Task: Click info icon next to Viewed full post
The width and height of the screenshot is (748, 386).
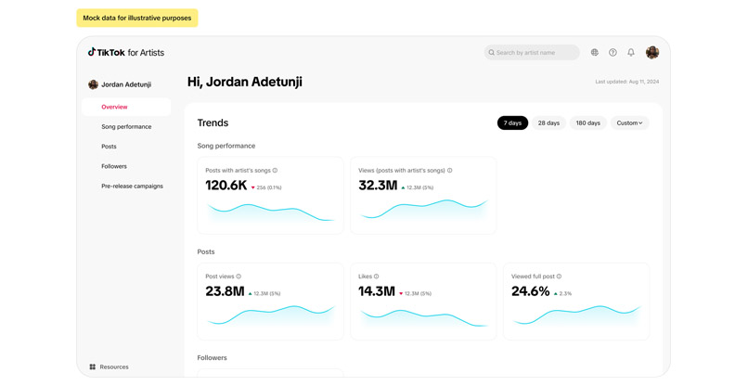Action: (x=559, y=277)
